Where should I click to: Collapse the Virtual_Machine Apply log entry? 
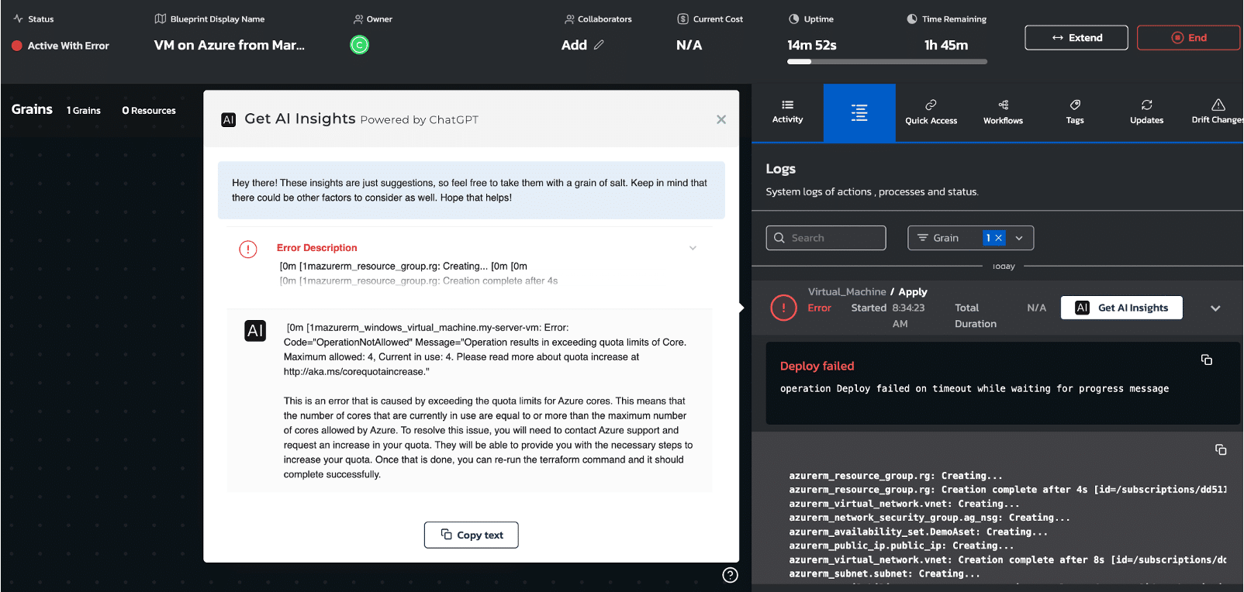(x=1215, y=308)
